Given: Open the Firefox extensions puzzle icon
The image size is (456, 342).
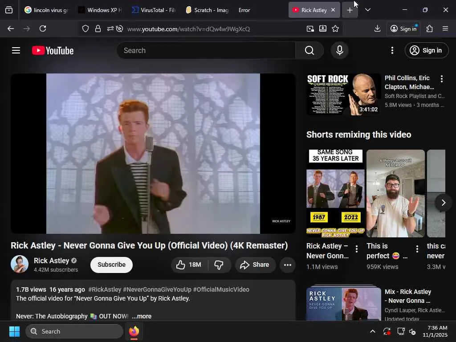Looking at the screenshot, I should 430,28.
